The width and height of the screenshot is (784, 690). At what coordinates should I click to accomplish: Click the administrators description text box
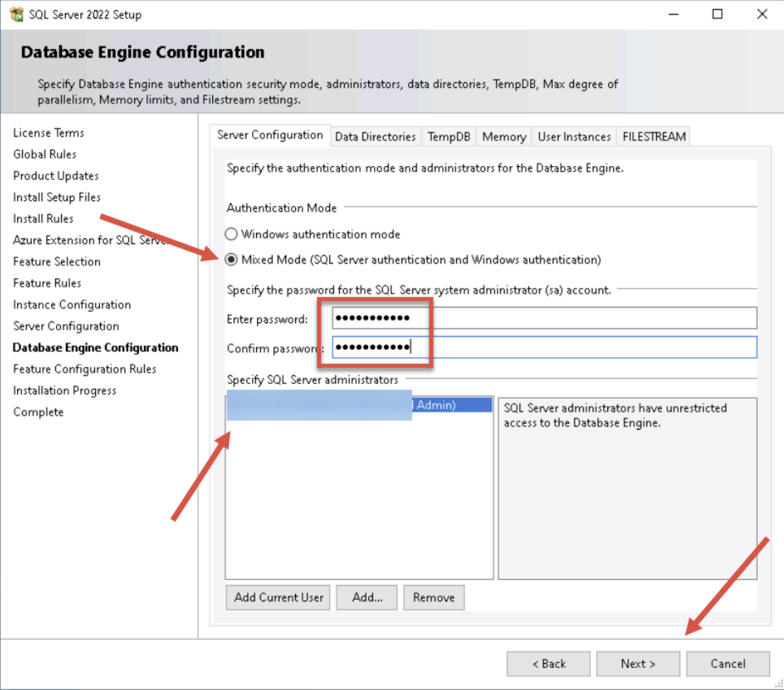coord(627,488)
